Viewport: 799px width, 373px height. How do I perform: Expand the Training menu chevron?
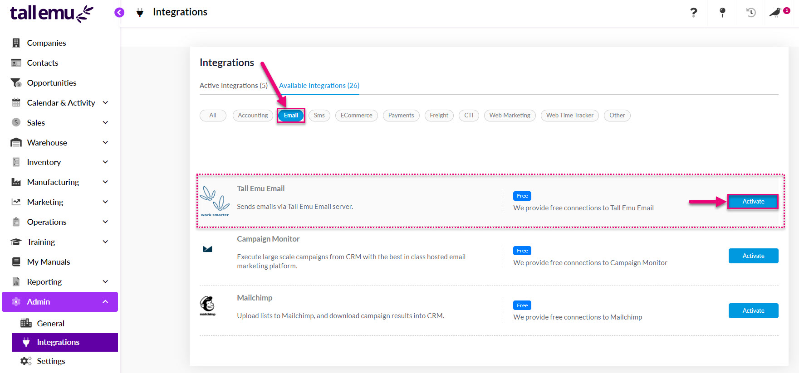(105, 242)
